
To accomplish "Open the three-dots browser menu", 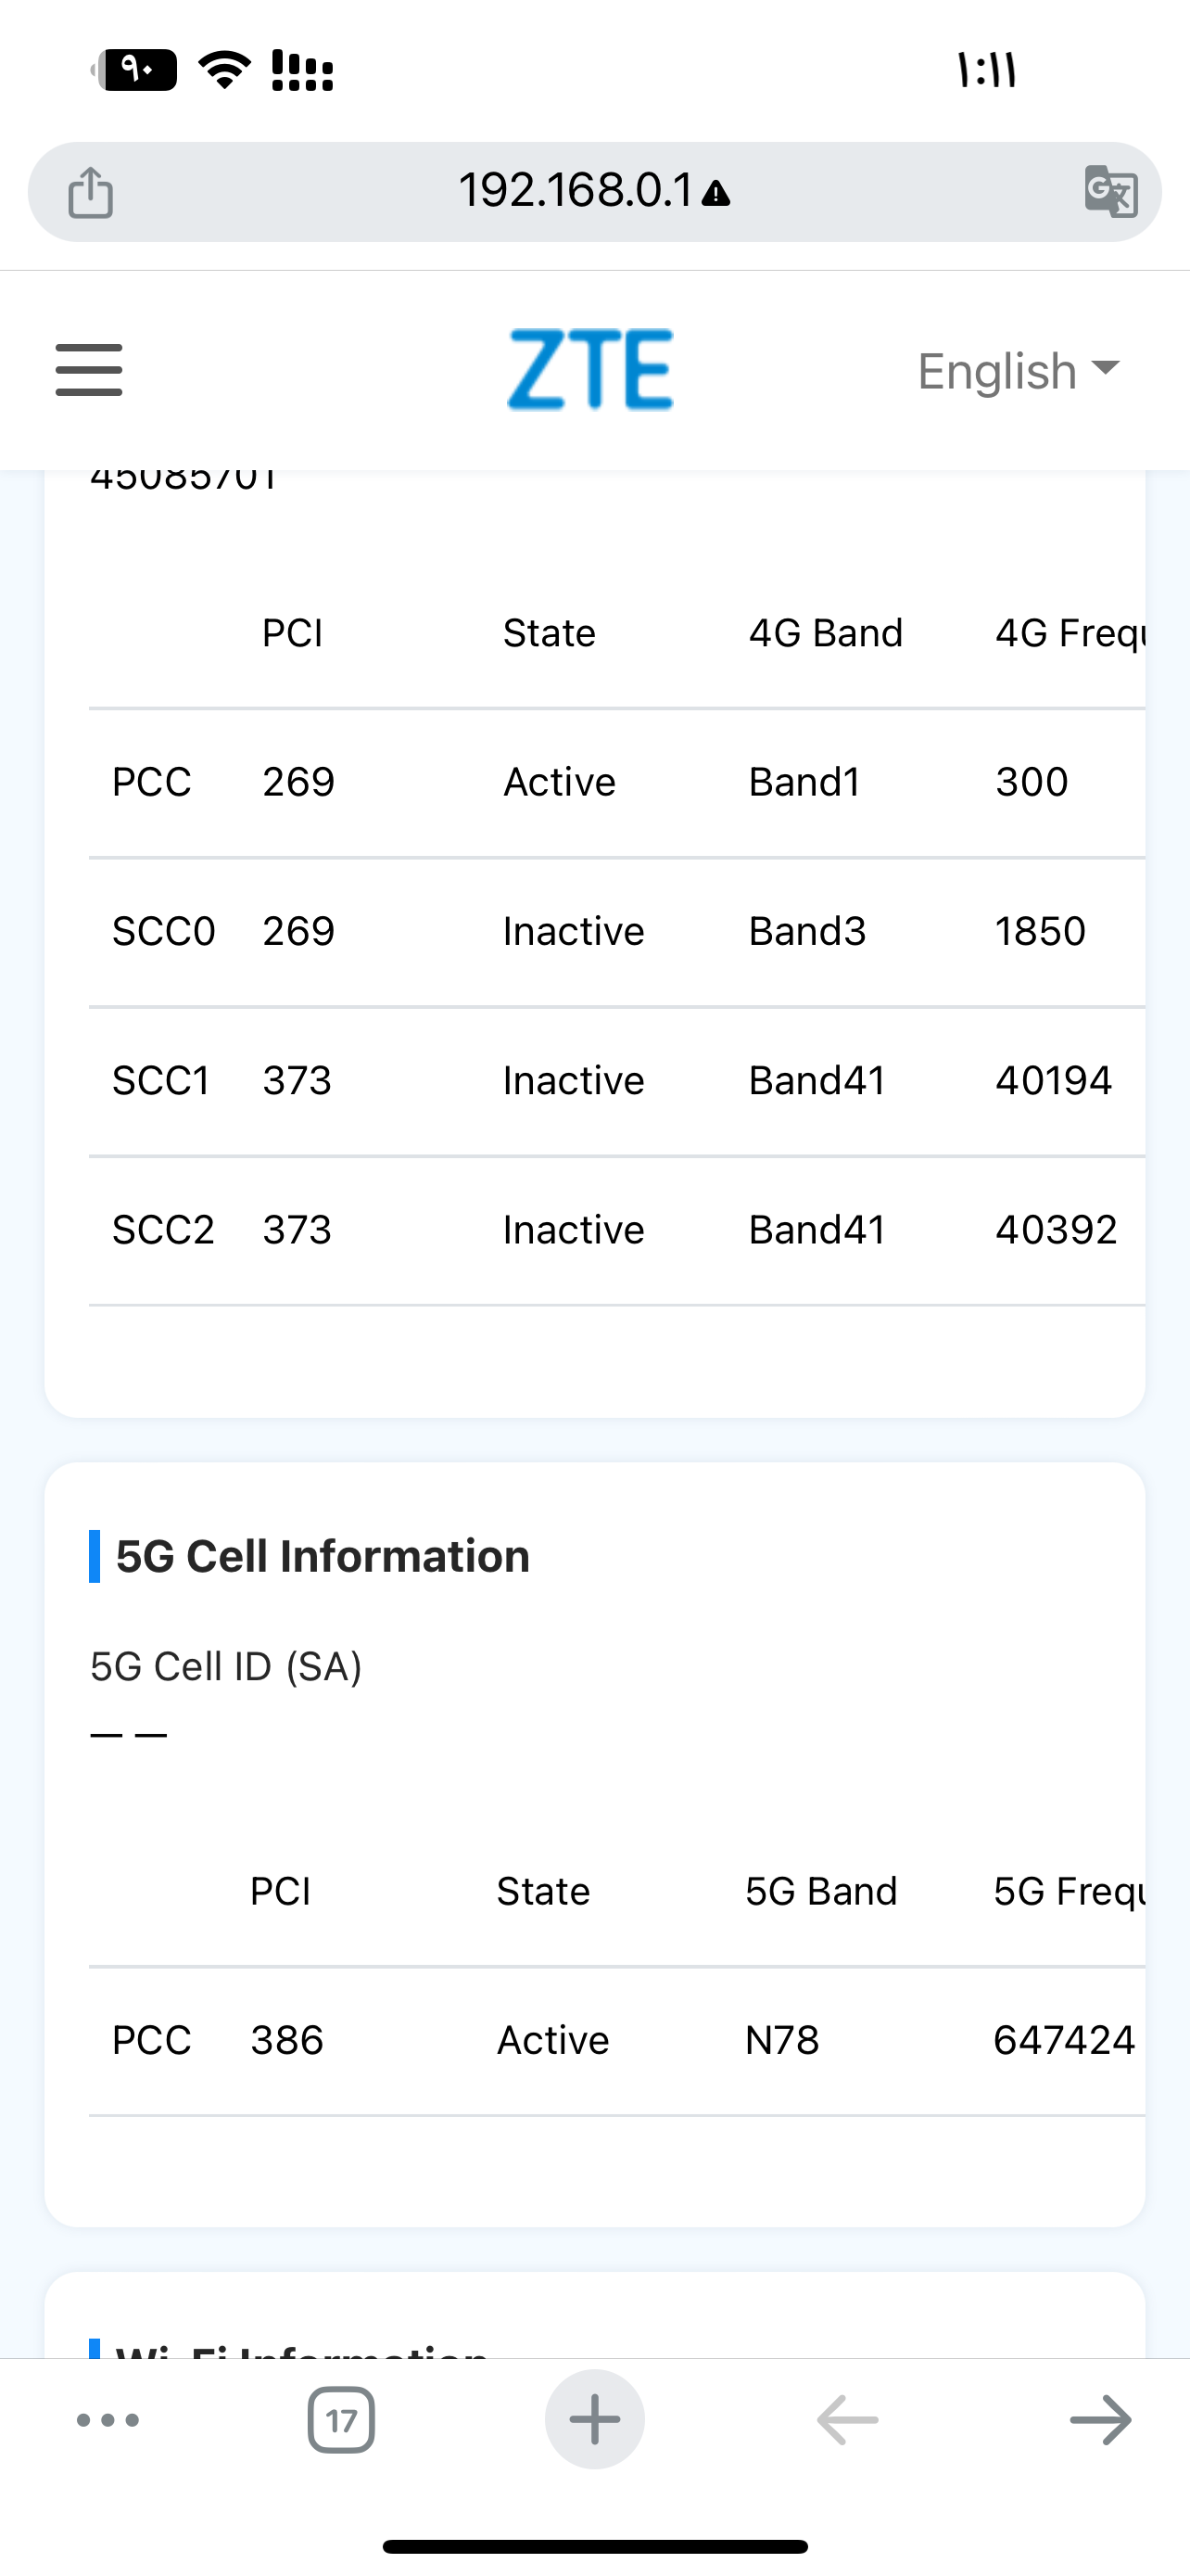I will click(108, 2420).
